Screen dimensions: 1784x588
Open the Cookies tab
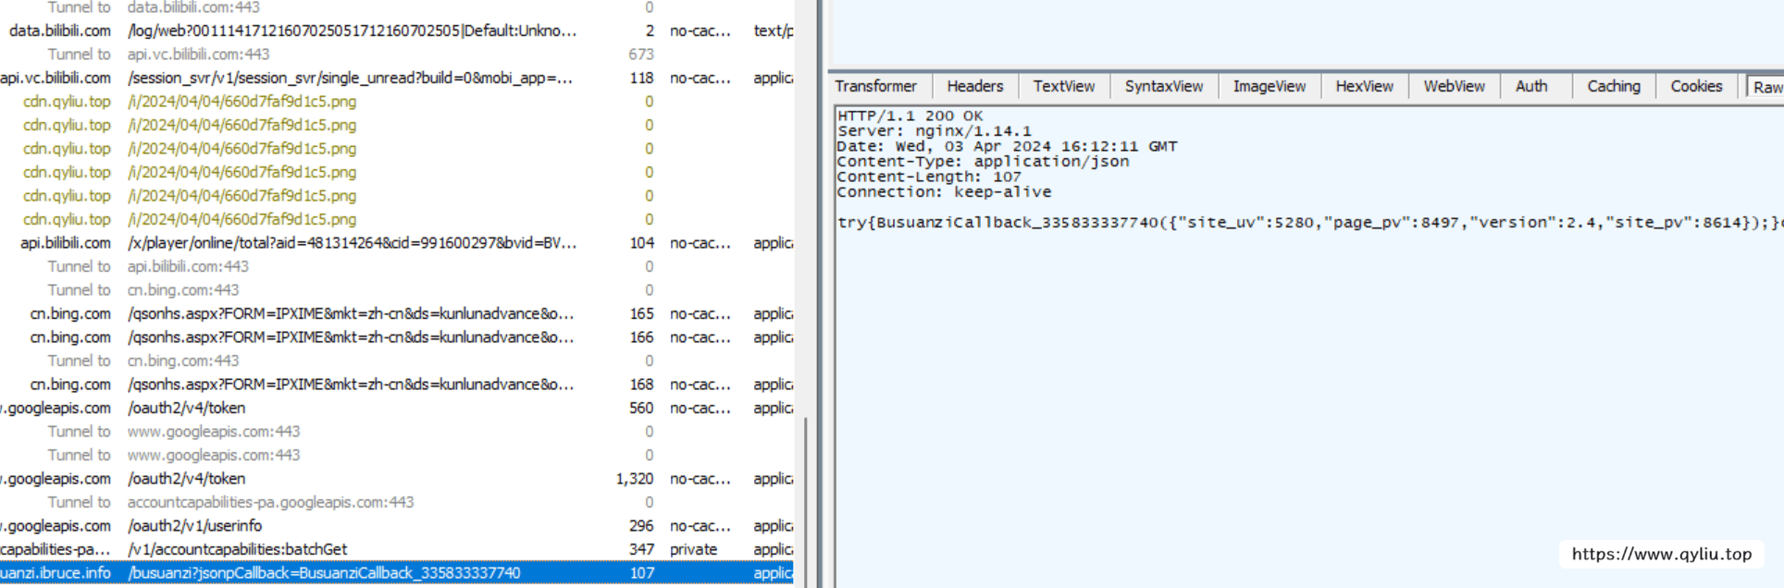(x=1695, y=86)
